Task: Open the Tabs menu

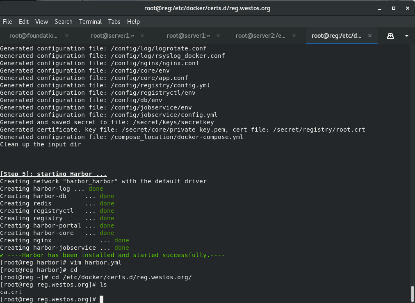Action: [x=114, y=22]
